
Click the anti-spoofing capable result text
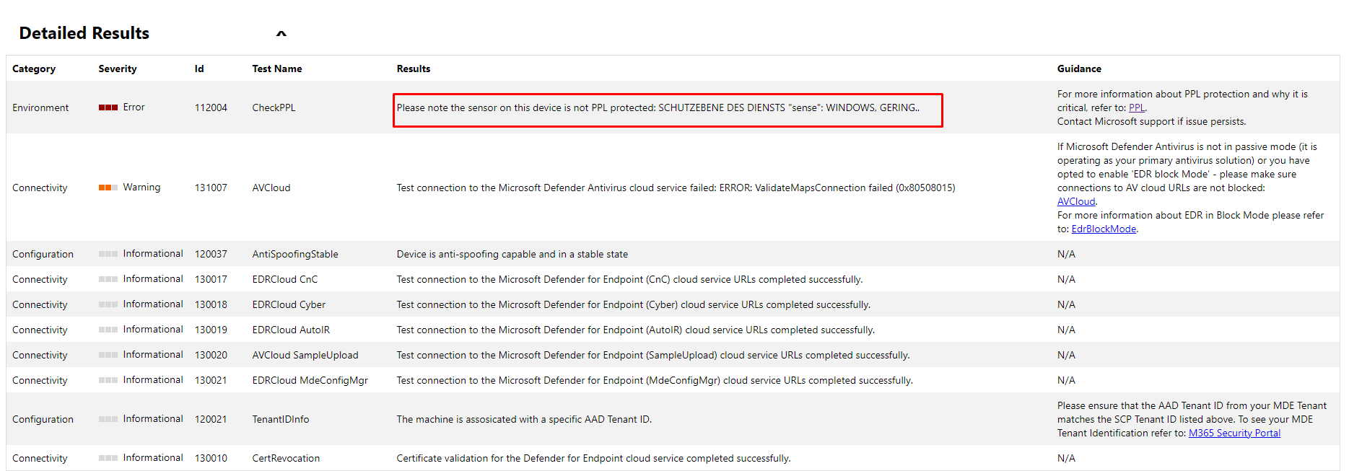coord(512,254)
